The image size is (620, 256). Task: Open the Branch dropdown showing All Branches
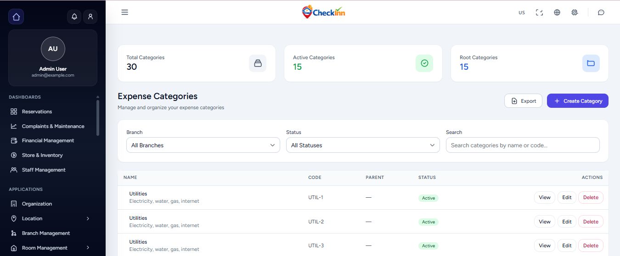coord(203,145)
